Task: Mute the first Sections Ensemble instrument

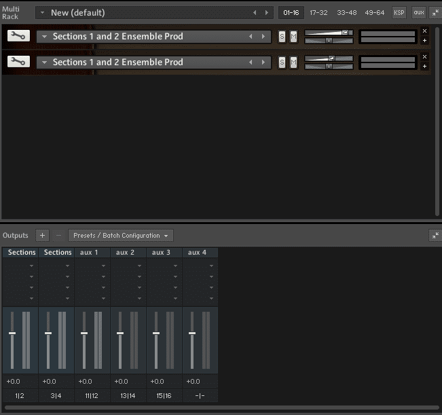Action: [x=293, y=37]
